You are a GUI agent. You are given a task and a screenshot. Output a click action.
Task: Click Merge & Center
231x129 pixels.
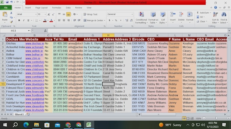[x=93, y=20]
